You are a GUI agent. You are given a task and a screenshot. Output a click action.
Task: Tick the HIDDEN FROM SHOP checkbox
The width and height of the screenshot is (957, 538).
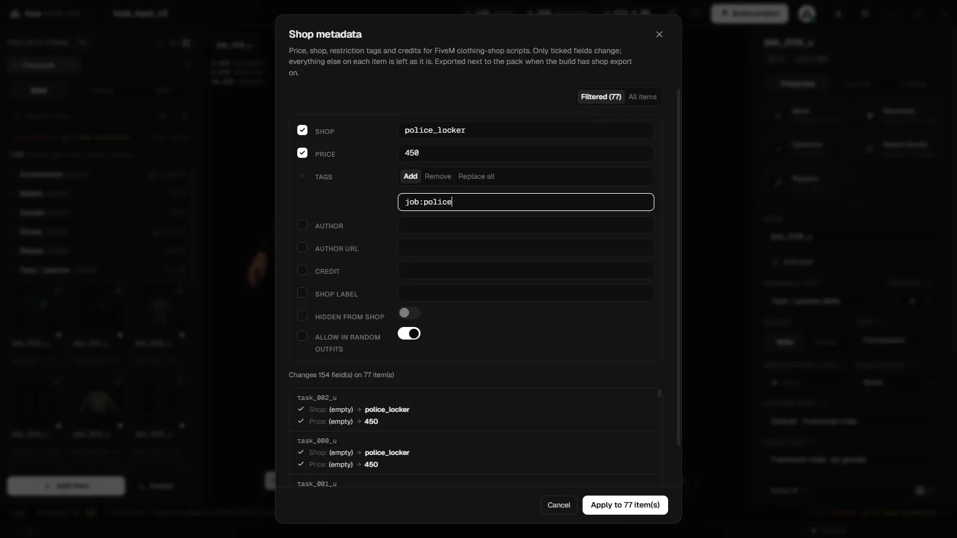pos(302,316)
